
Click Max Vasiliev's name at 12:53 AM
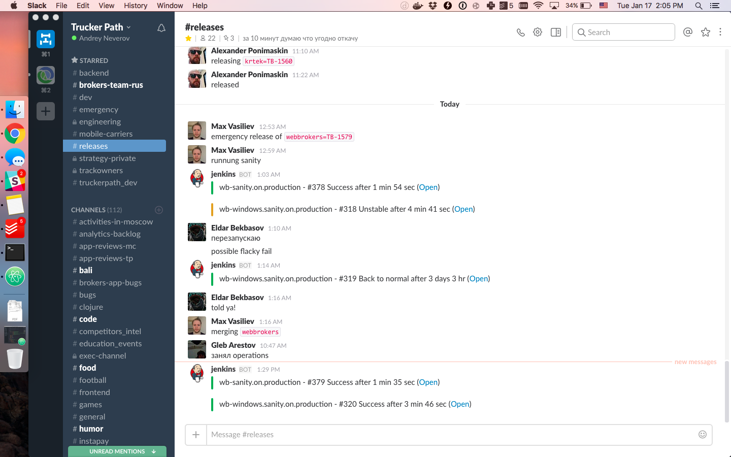232,126
